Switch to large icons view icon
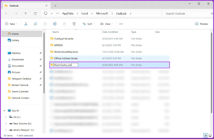The image size is (214, 139). 210,136
